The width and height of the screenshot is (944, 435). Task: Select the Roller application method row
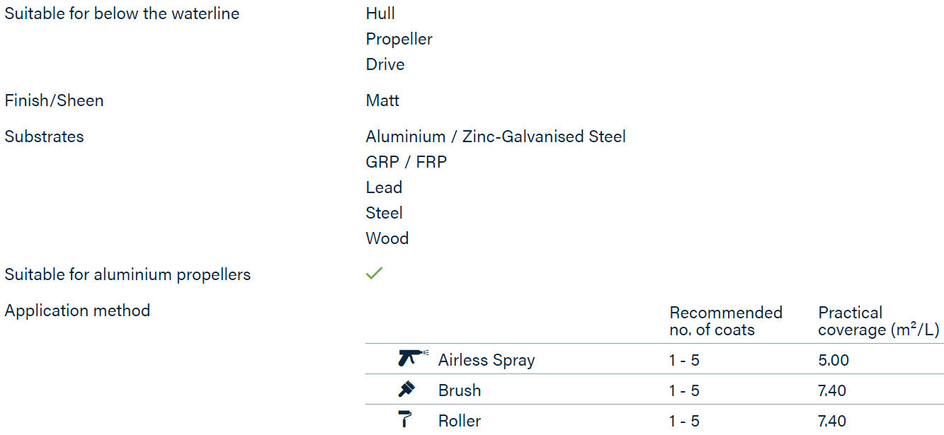point(654,420)
